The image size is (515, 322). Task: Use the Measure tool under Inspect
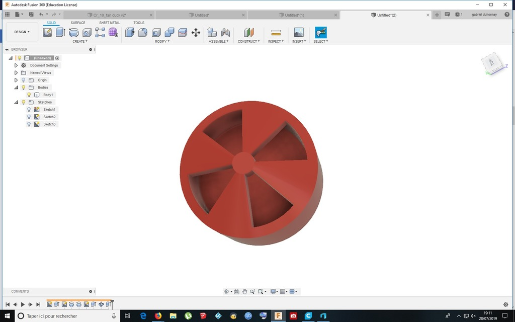(276, 32)
